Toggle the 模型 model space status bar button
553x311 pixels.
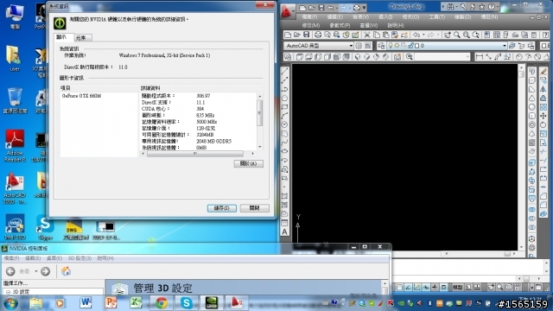457,288
